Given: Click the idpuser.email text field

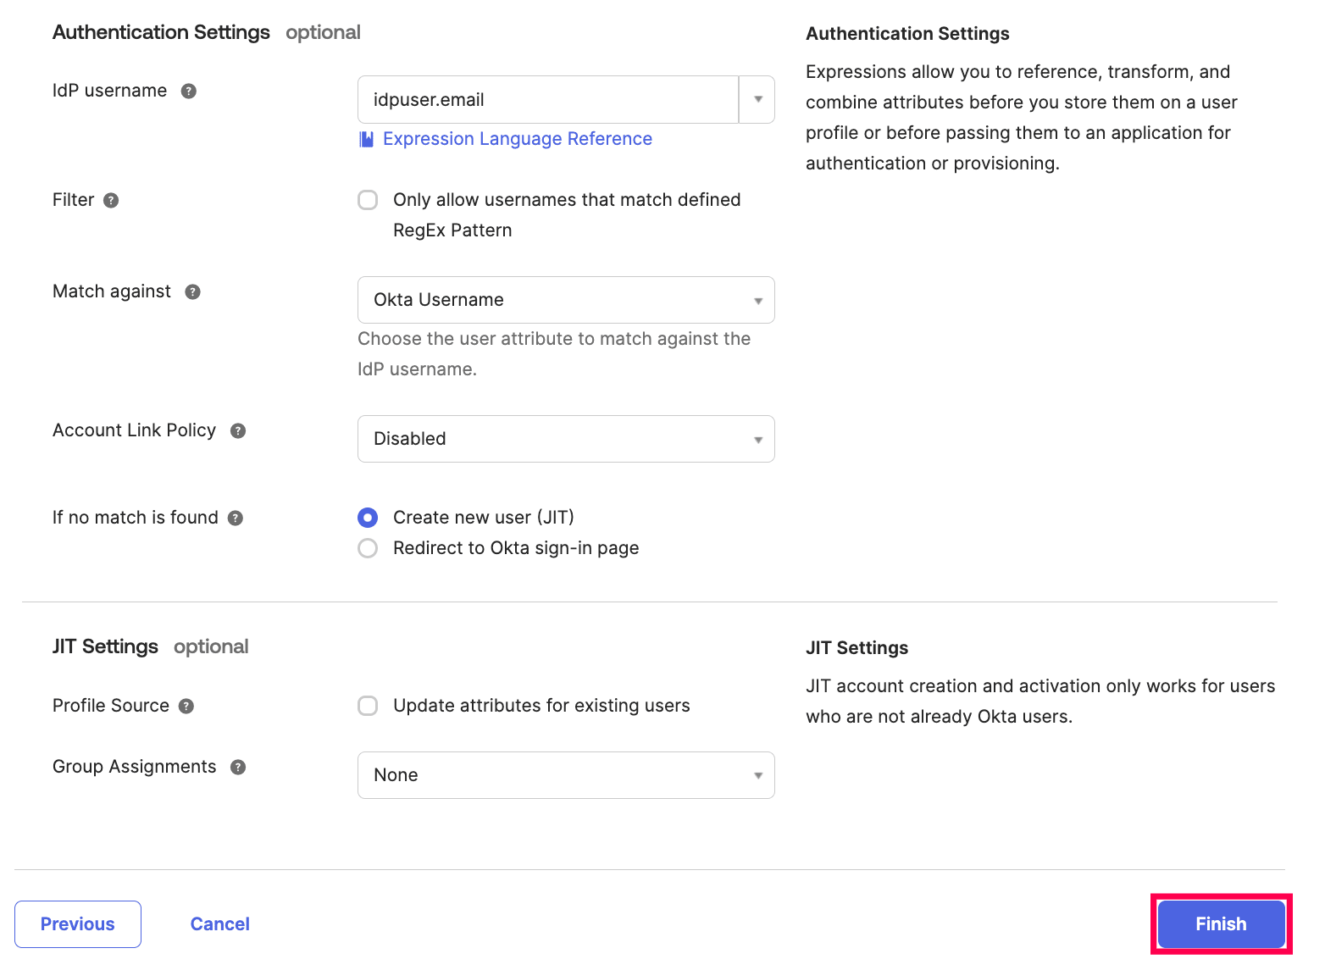Looking at the screenshot, I should [547, 100].
